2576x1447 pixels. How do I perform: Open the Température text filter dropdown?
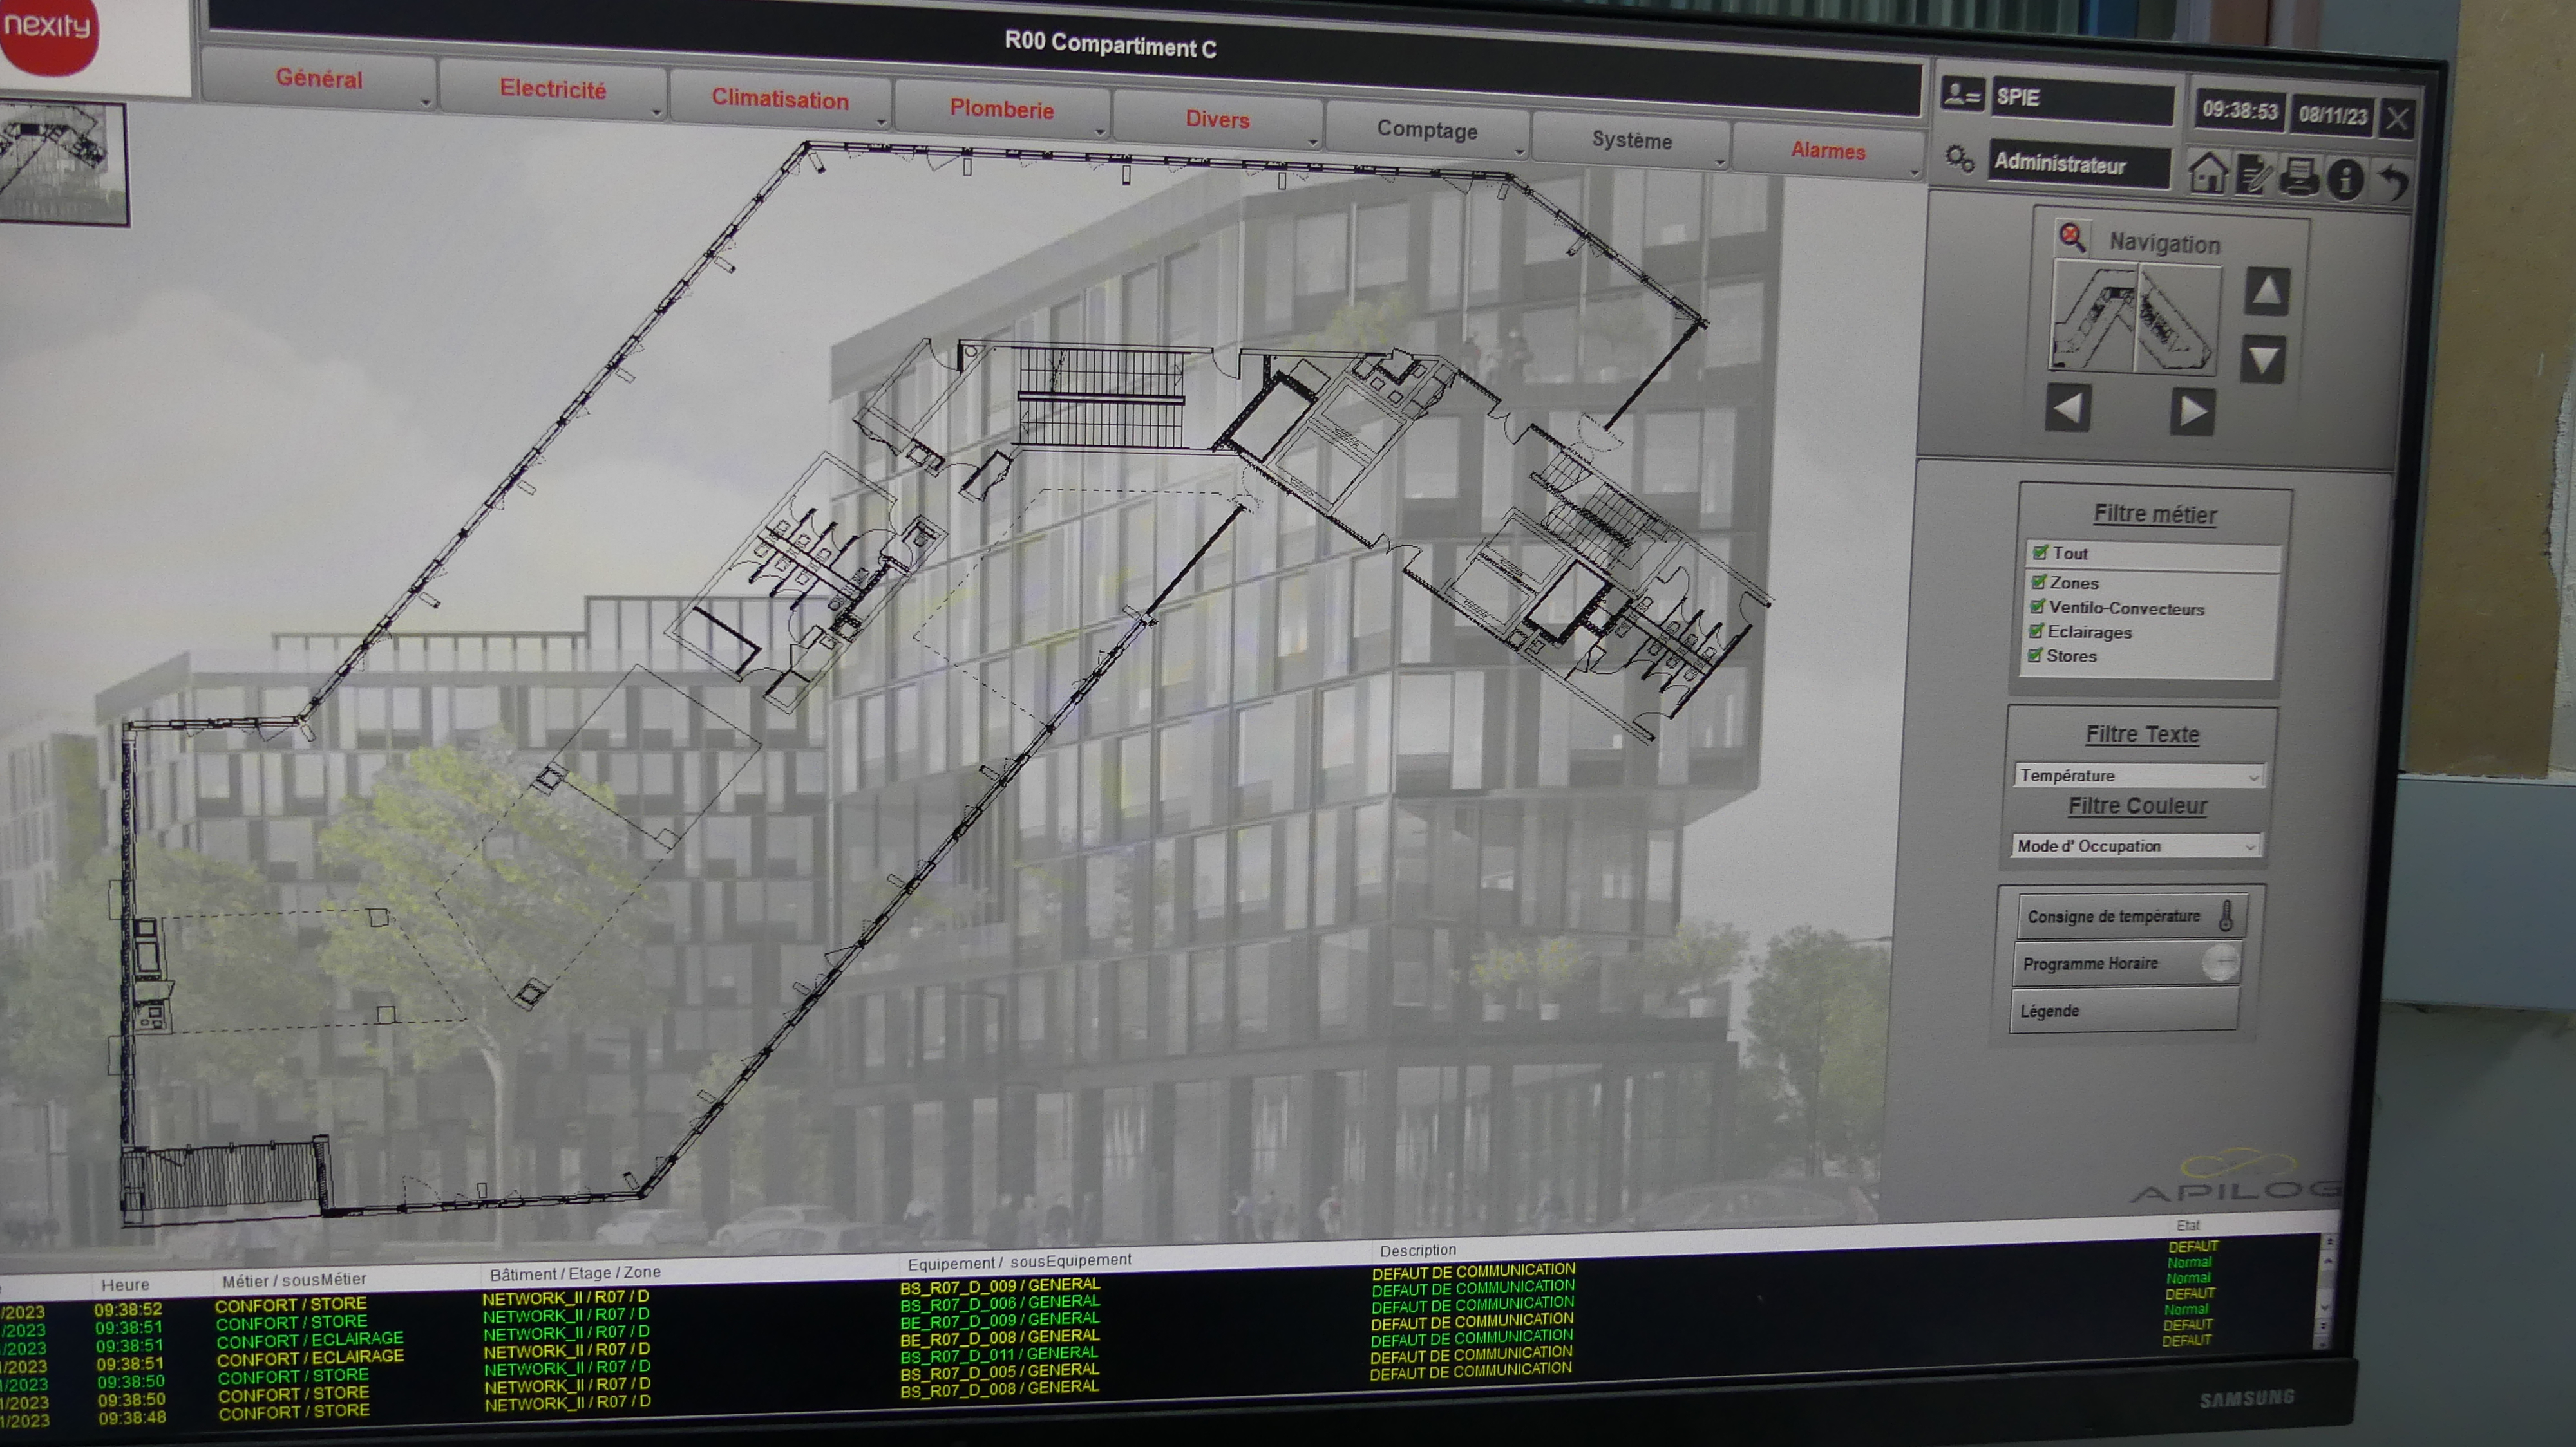pyautogui.click(x=2138, y=776)
